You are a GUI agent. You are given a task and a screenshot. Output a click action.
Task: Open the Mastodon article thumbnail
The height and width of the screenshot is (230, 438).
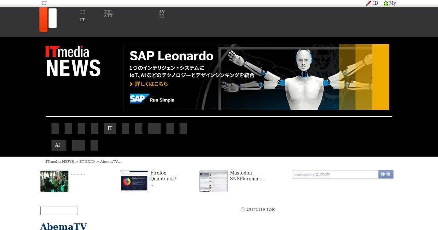click(214, 181)
